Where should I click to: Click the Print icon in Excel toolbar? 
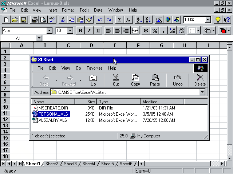click(35, 20)
